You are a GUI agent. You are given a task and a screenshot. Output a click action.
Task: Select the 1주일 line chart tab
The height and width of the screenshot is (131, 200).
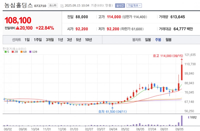tap(38, 40)
